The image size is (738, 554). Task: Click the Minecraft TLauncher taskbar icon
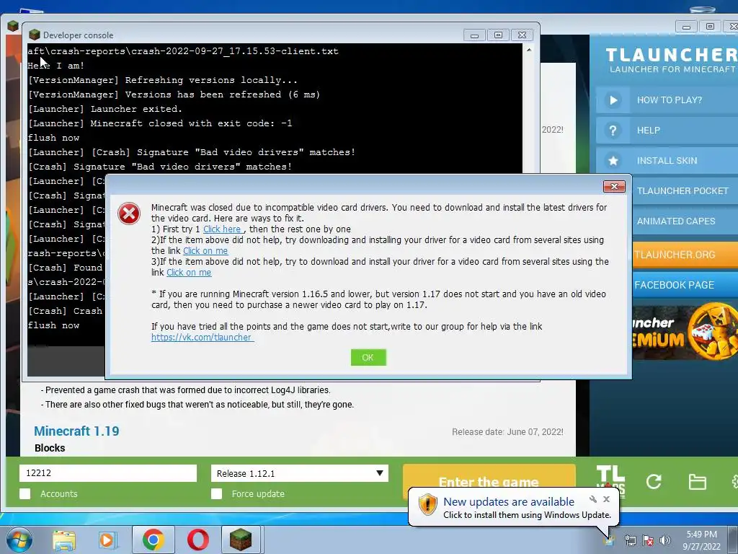coord(241,540)
